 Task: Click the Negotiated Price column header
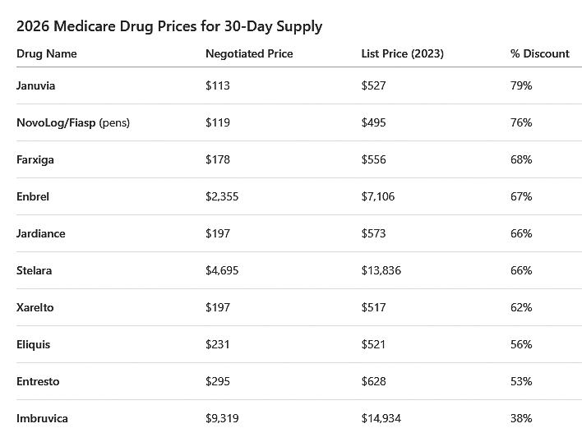click(249, 53)
